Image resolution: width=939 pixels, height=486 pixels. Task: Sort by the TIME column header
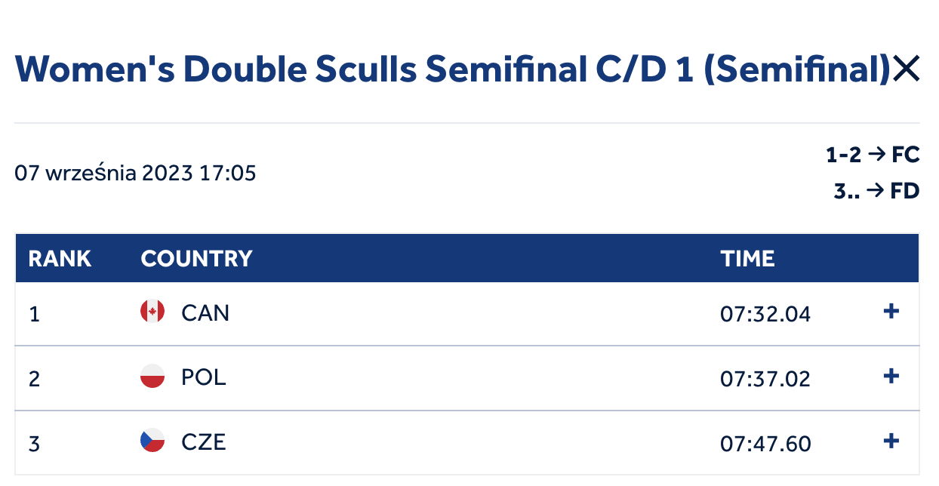(x=747, y=259)
